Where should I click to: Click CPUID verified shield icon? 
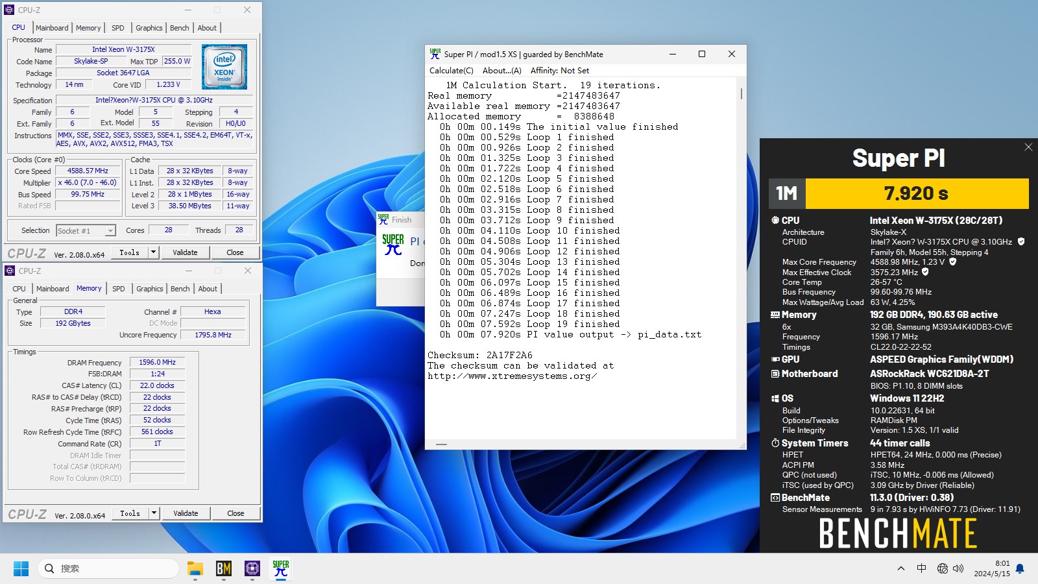tap(1020, 241)
